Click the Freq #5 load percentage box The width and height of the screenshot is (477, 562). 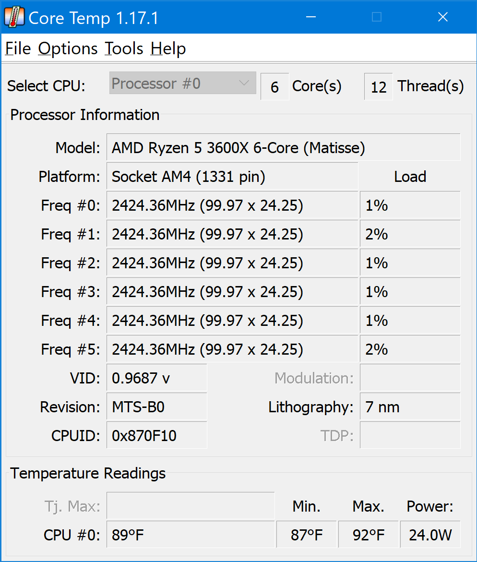pos(410,349)
